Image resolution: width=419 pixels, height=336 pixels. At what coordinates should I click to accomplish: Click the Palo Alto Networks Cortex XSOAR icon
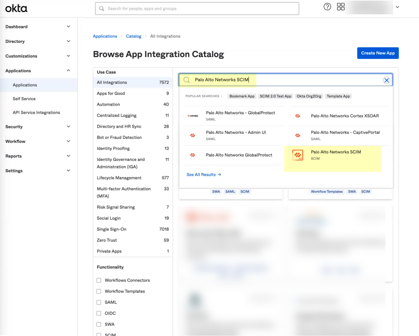[298, 116]
